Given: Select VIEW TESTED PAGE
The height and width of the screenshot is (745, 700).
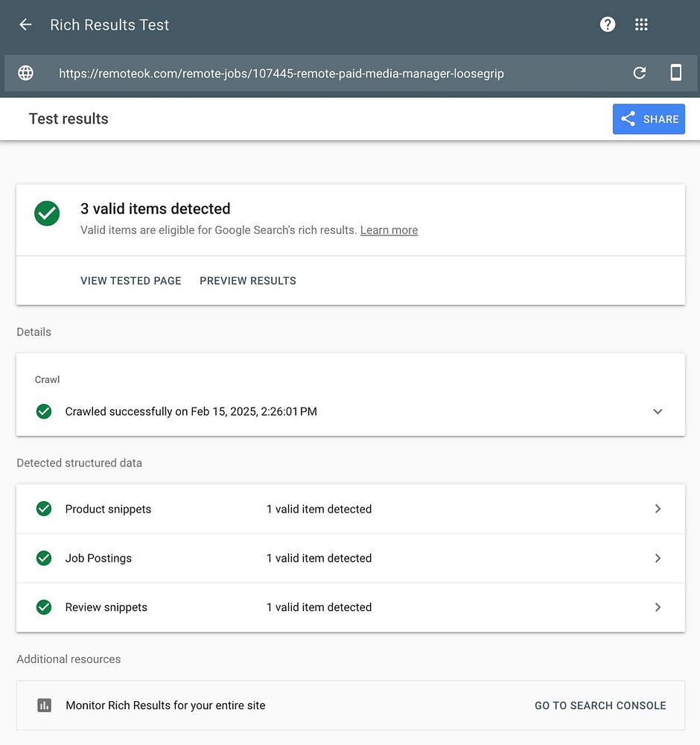Looking at the screenshot, I should point(131,281).
